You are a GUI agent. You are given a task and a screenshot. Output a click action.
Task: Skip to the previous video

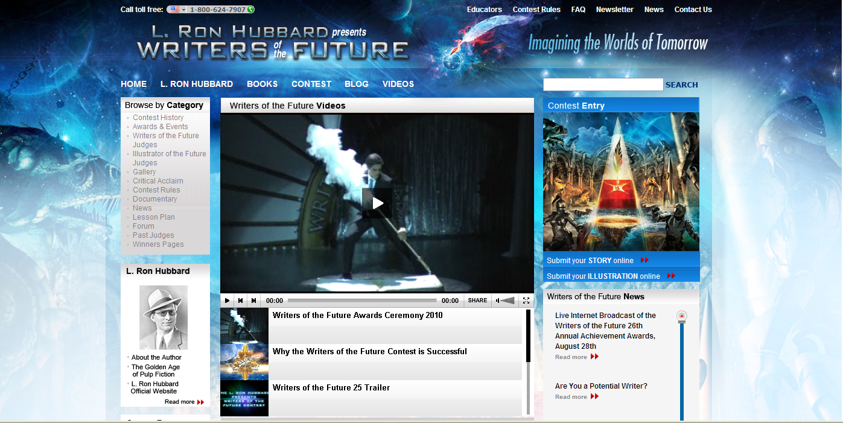240,301
